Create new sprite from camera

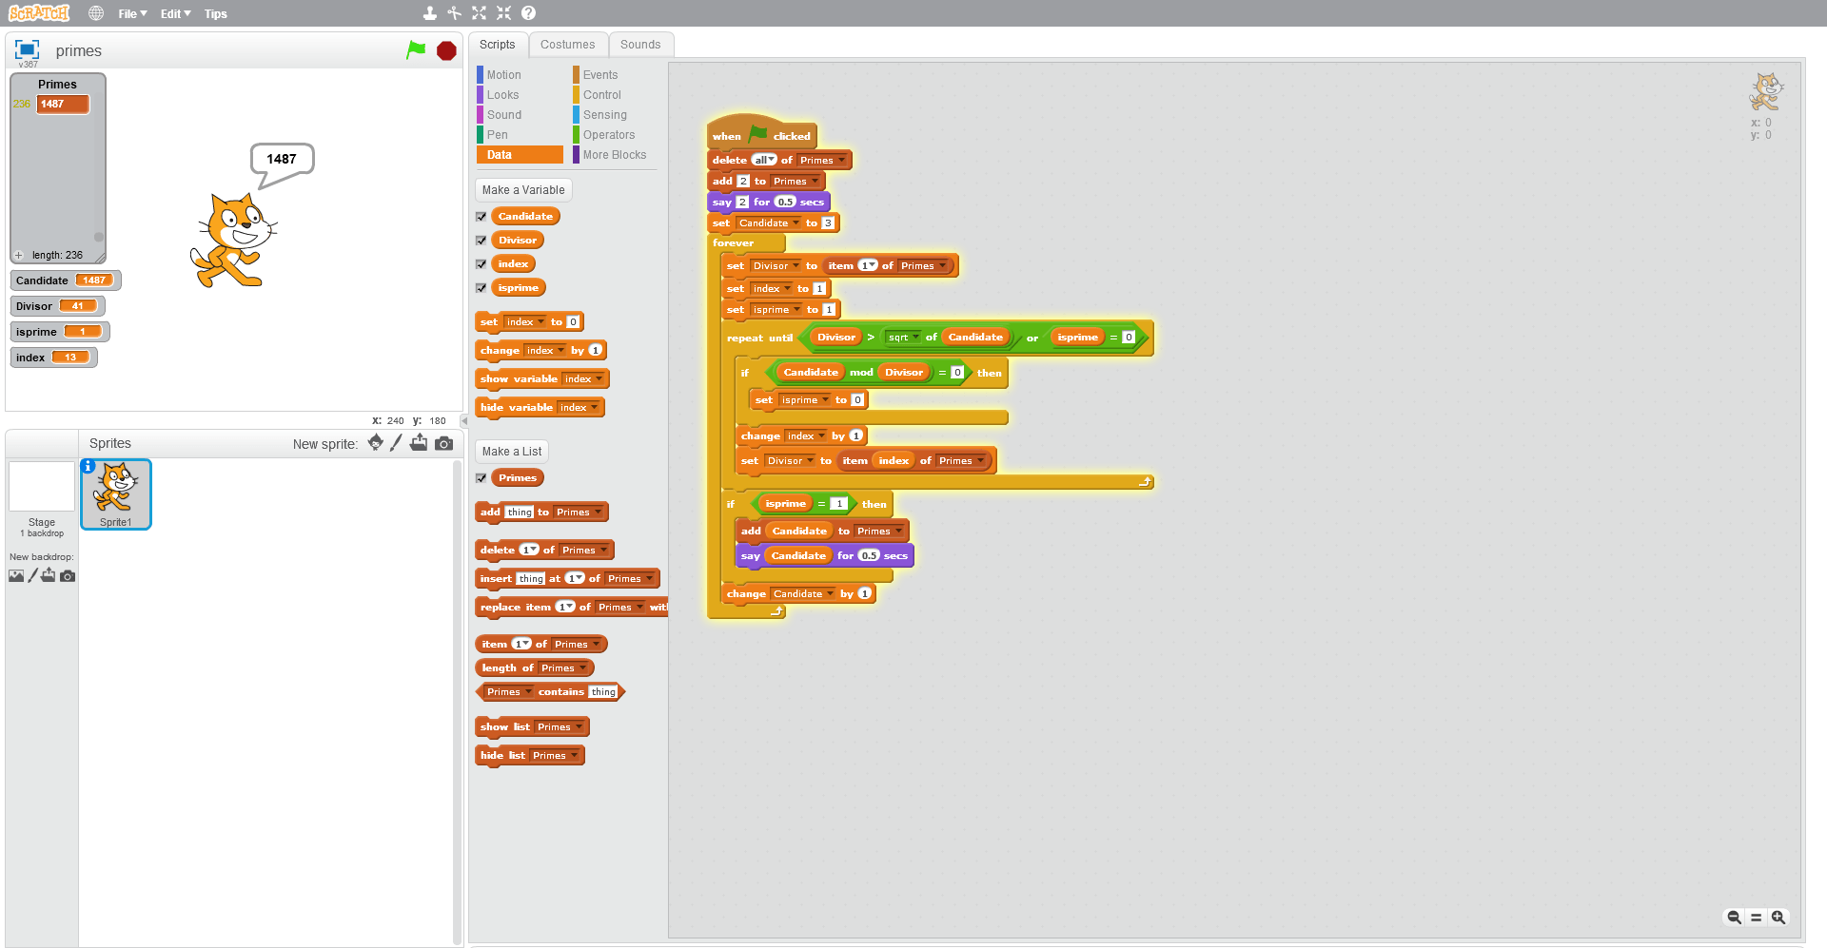pyautogui.click(x=443, y=443)
